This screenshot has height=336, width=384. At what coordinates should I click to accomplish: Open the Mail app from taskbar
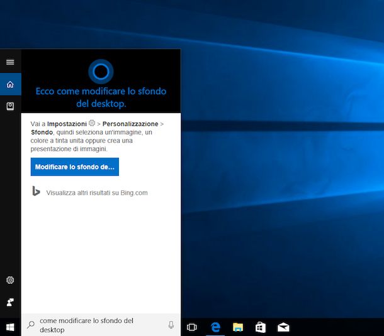(x=283, y=327)
